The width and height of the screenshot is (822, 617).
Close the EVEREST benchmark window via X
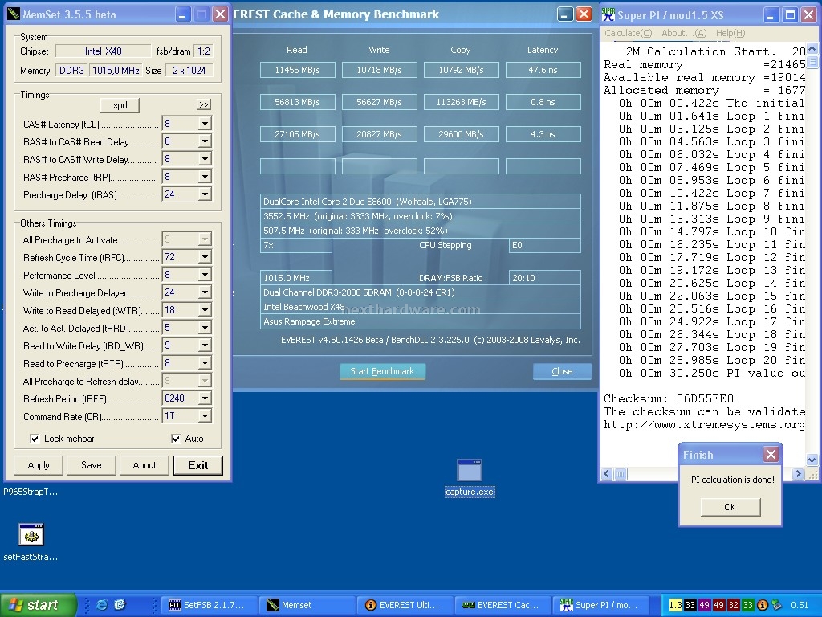[584, 14]
